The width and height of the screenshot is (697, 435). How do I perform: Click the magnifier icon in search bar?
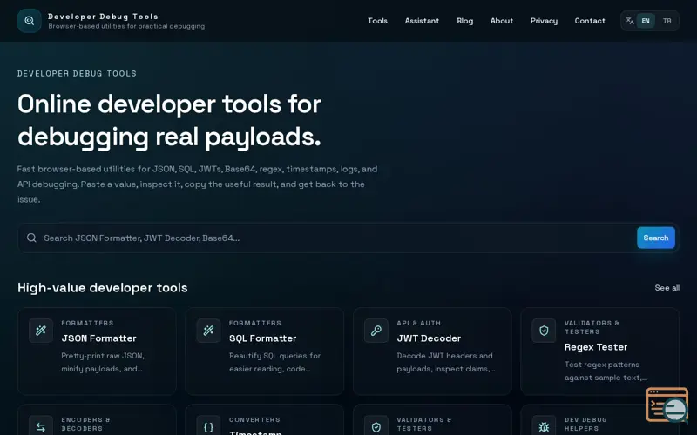point(31,238)
